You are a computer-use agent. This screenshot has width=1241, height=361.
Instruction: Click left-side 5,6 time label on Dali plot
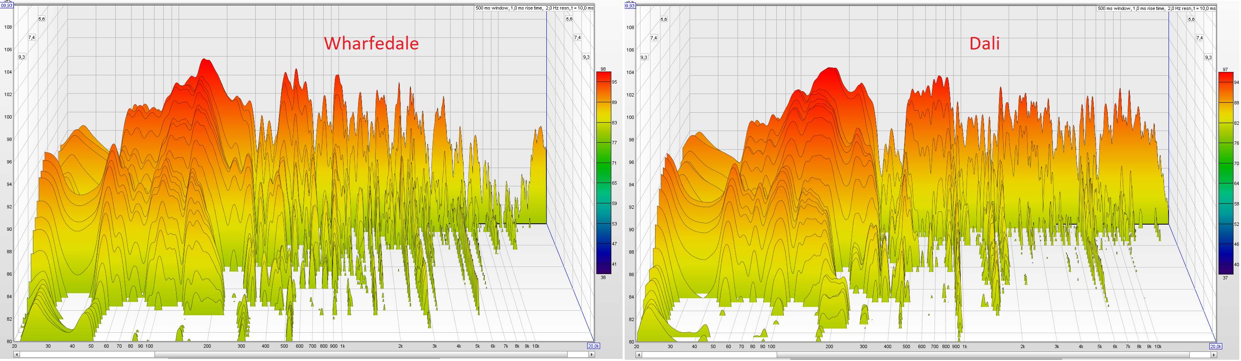click(664, 19)
